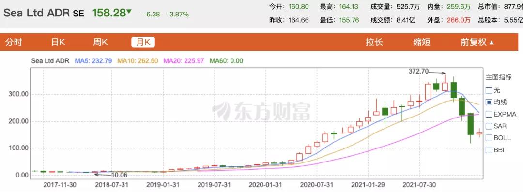Enable the BOLL indicator checkbox
Screen dimensions: 523x192
point(489,138)
